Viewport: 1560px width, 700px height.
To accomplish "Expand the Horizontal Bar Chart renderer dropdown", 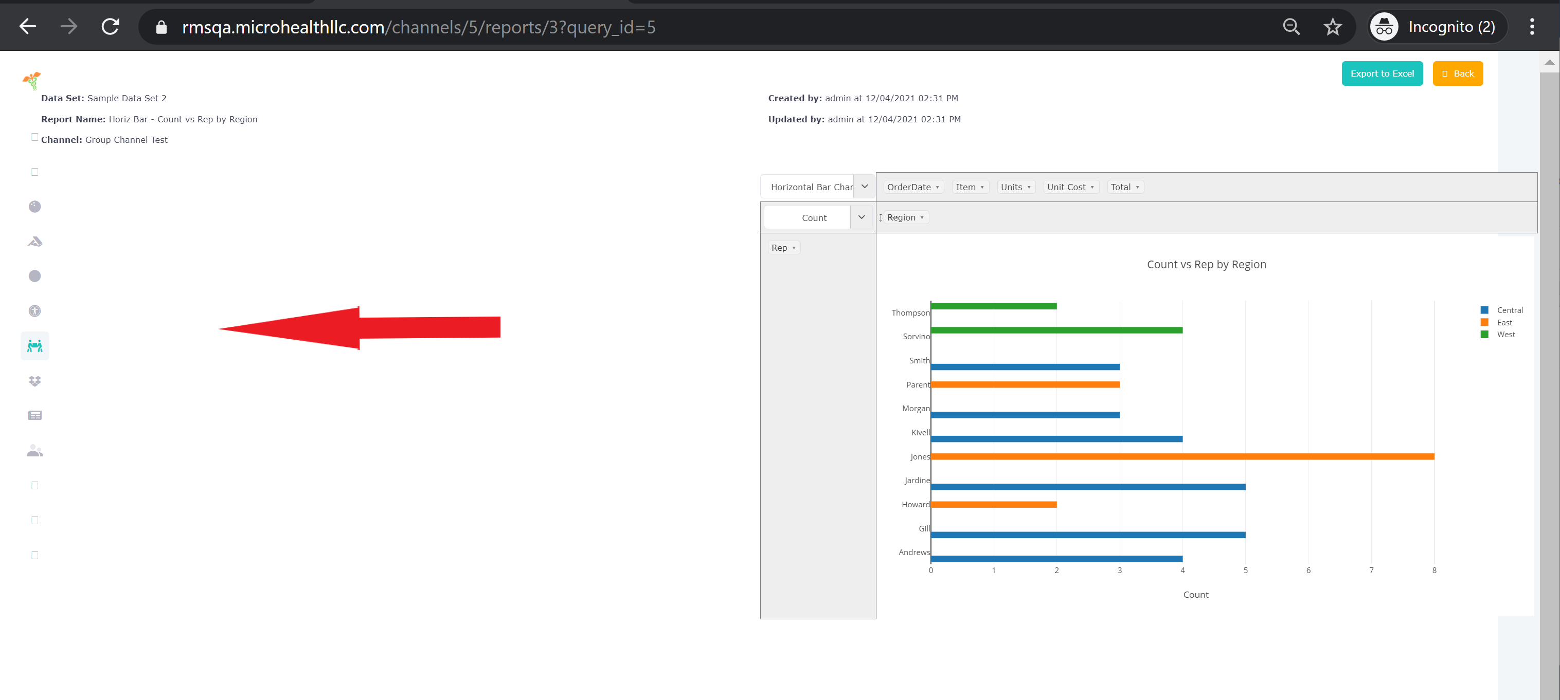I will pos(865,187).
